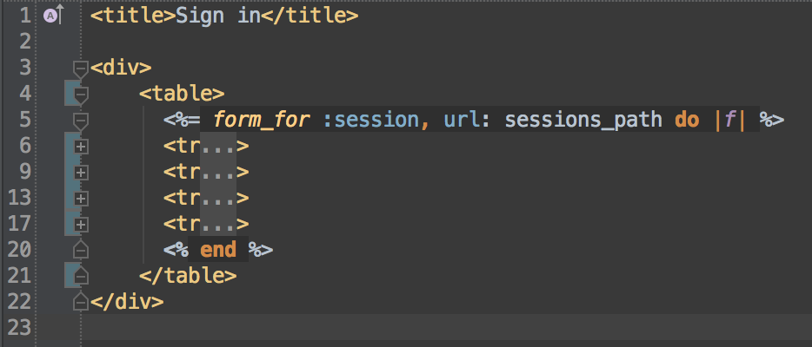Click the folded ellipsis on line 6

tap(218, 147)
